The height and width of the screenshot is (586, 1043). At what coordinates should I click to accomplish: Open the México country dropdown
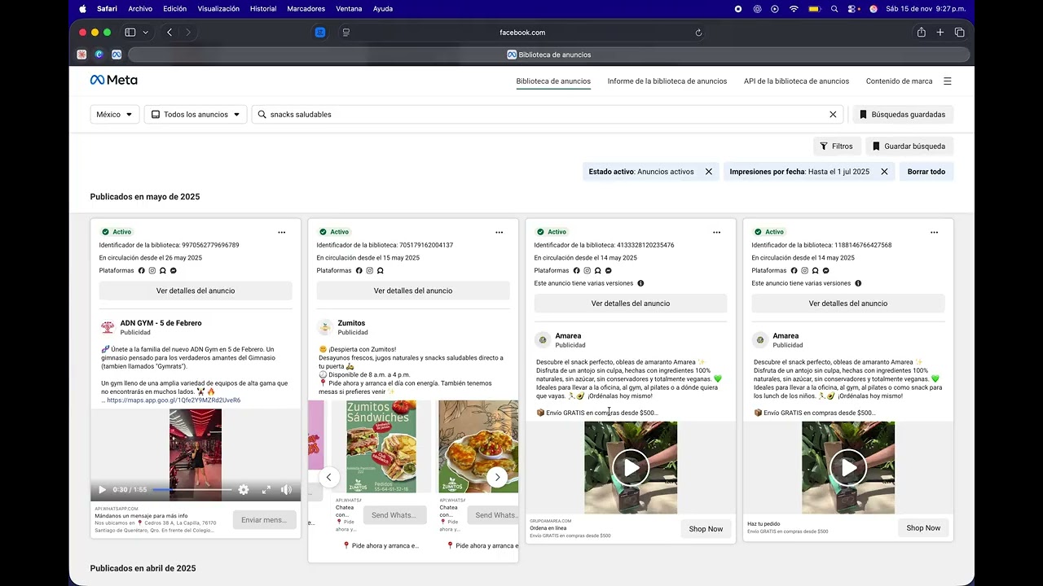[x=114, y=115]
